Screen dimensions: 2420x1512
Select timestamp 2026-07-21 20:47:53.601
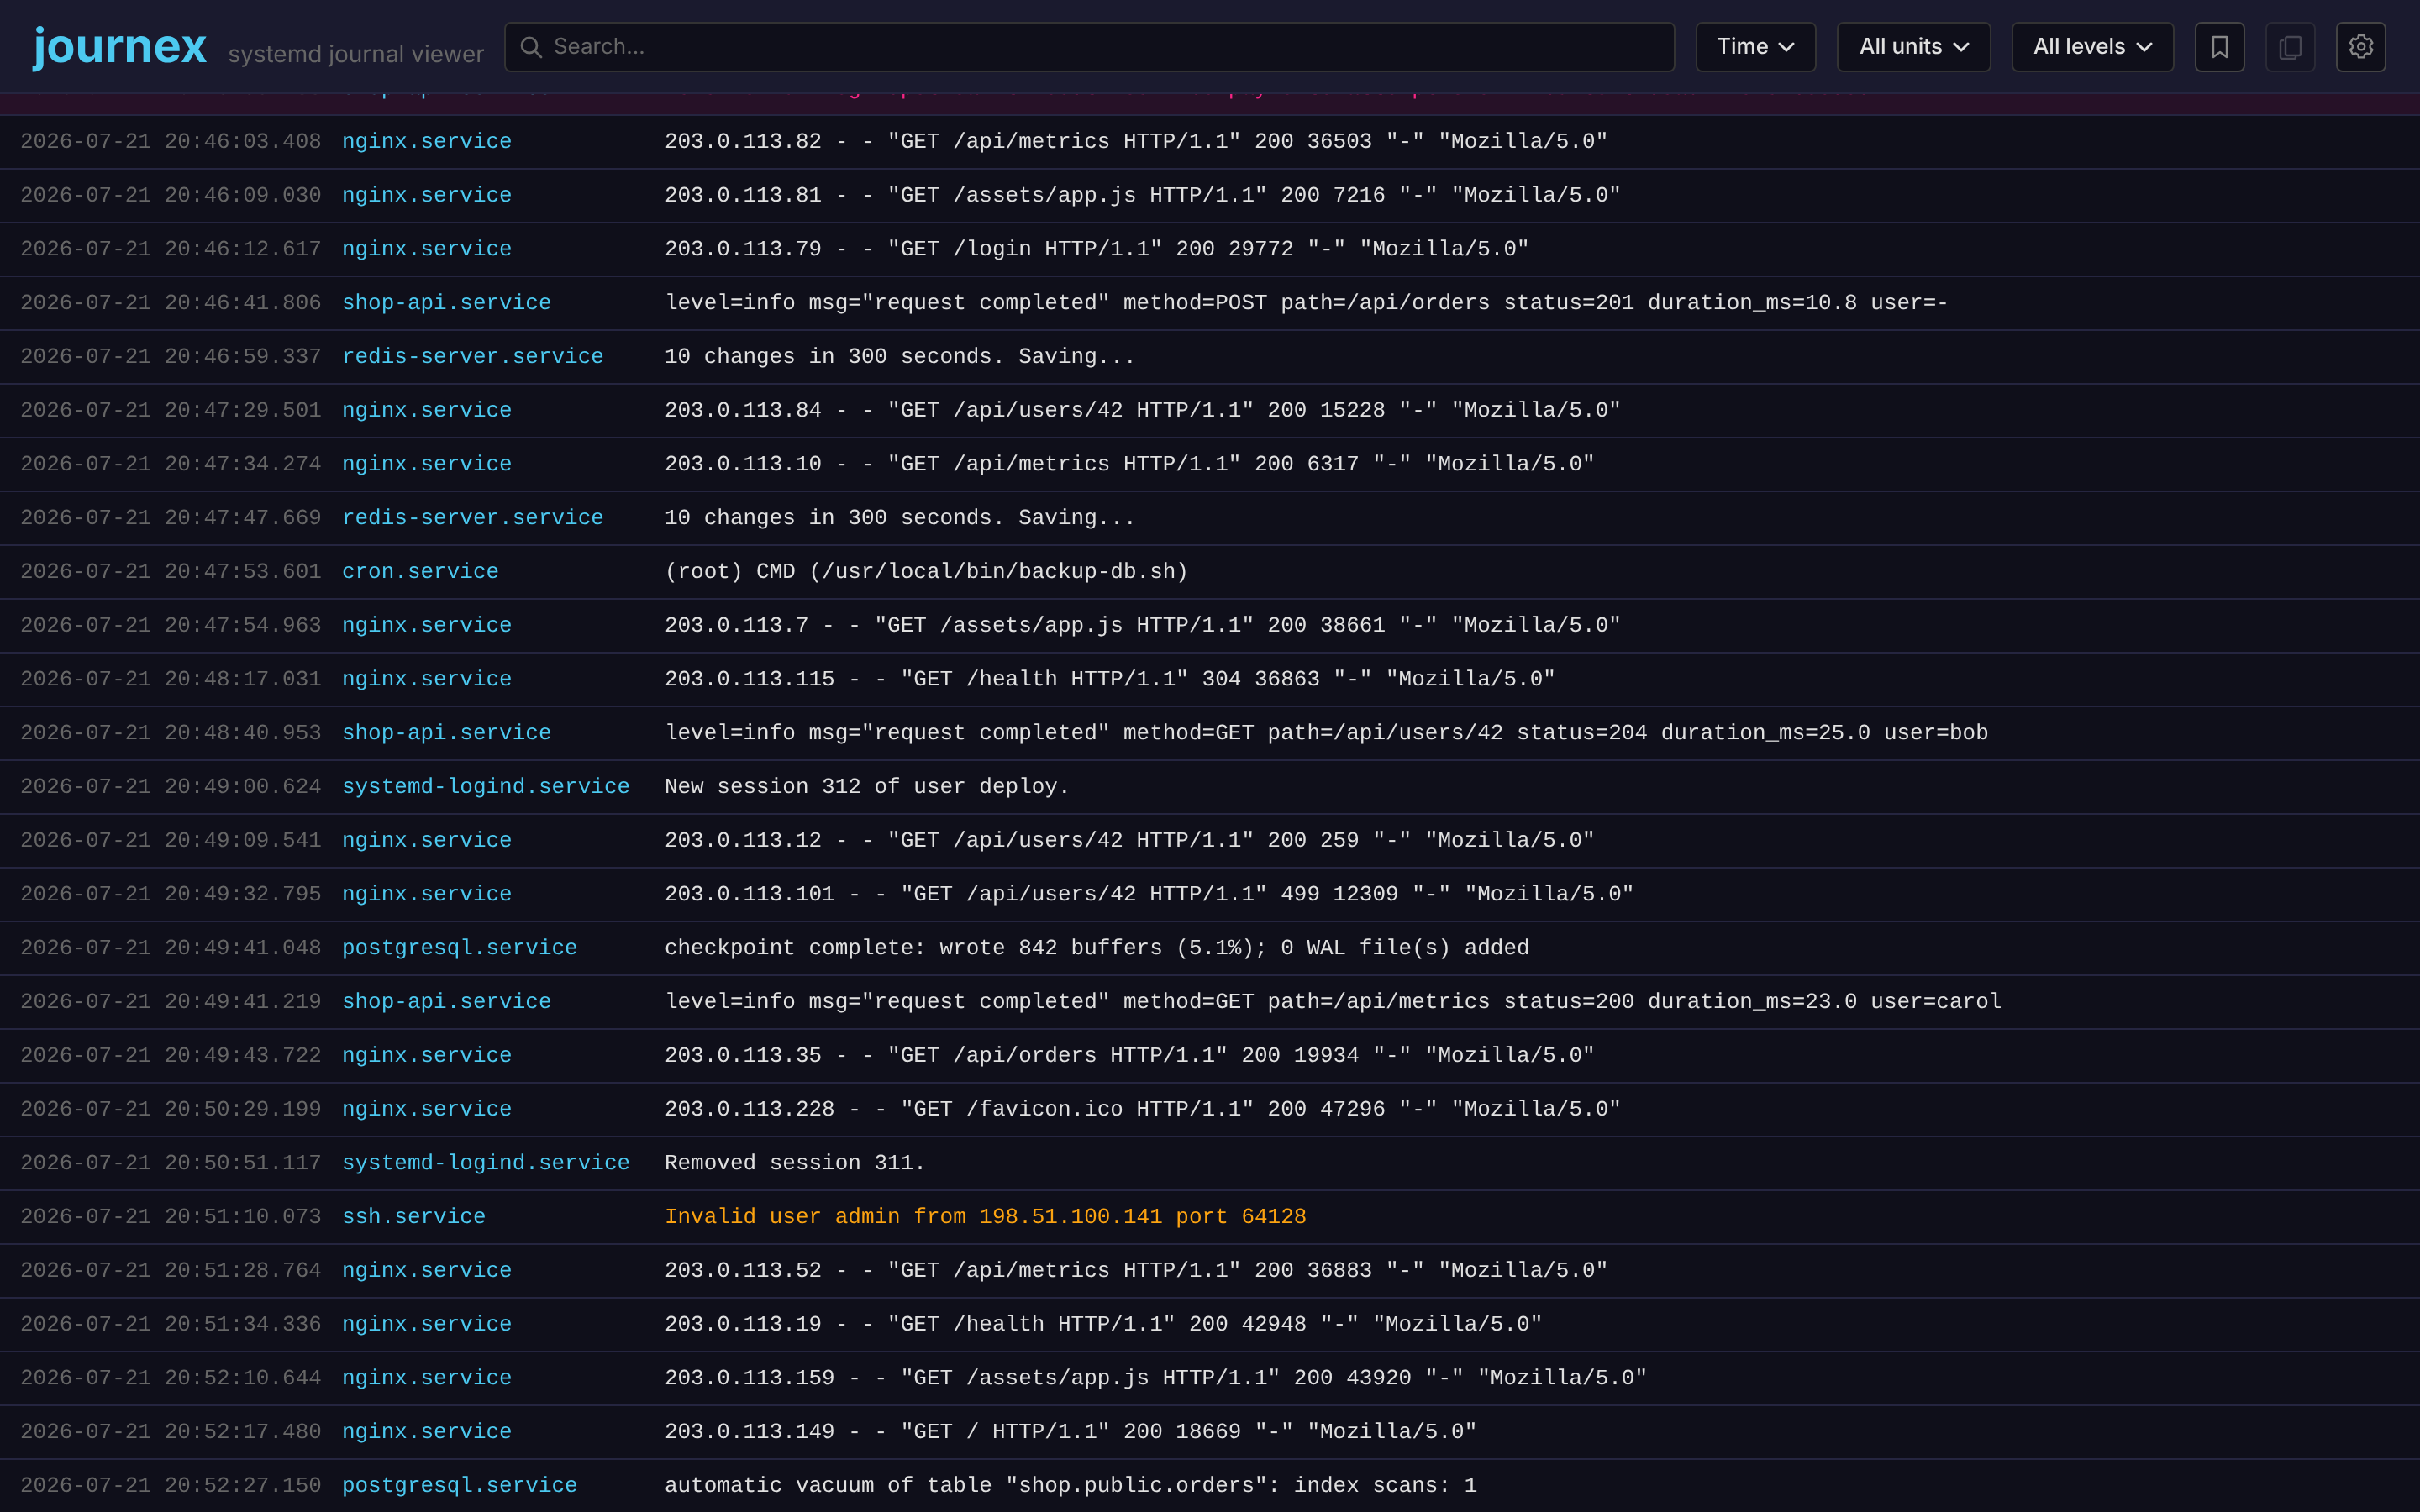point(171,572)
